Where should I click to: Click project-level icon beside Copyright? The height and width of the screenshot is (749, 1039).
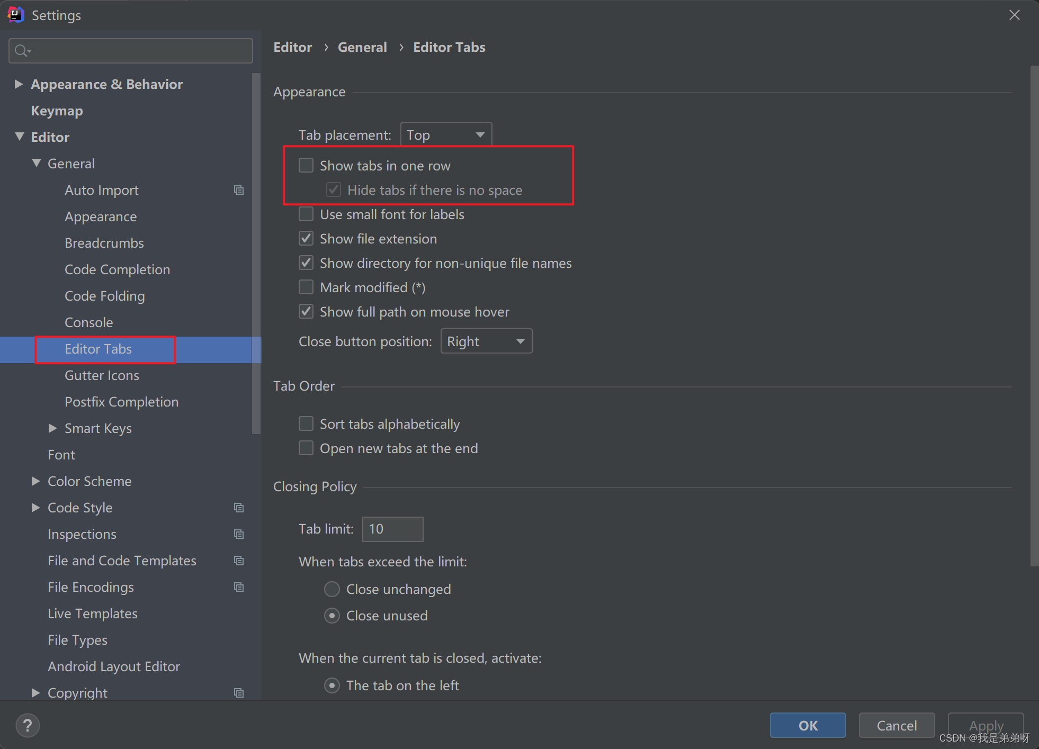pyautogui.click(x=239, y=693)
